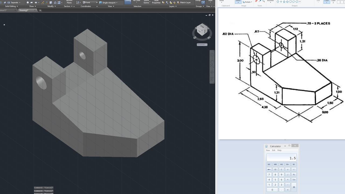Screen dimensions: 345x194
Task: Select the polysolid draw icon
Action: coord(27,2)
